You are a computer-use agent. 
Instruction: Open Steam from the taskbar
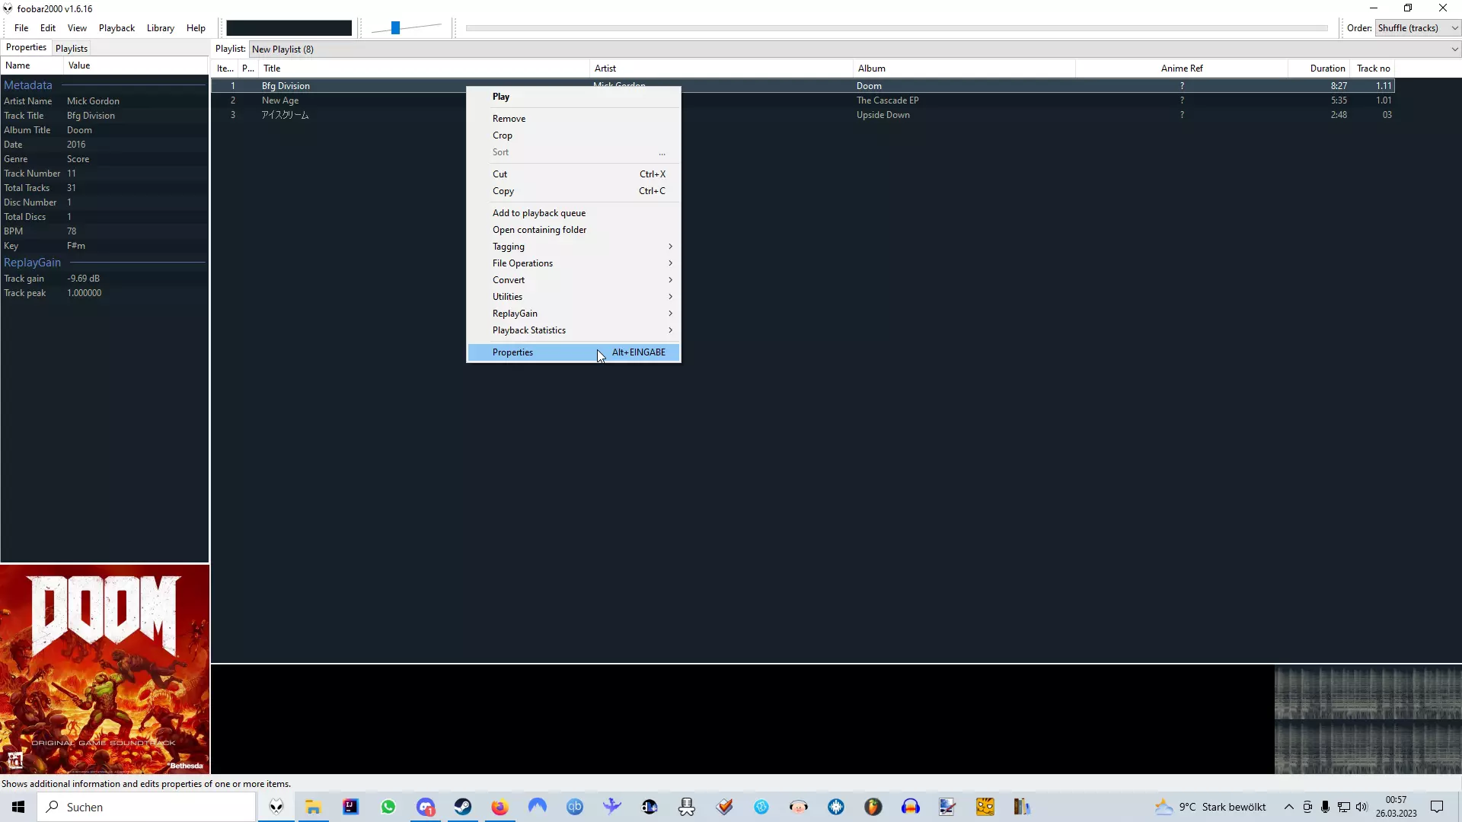[463, 807]
